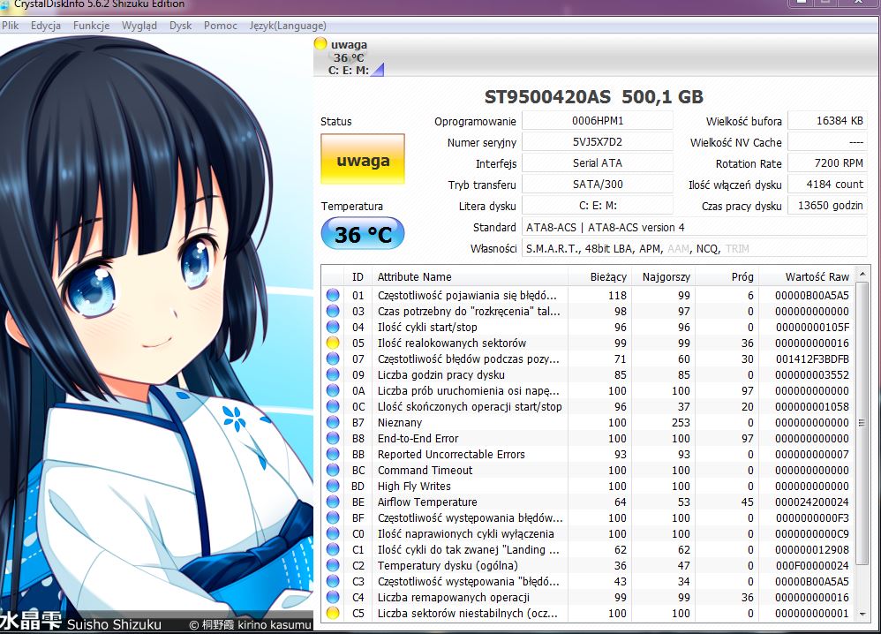Click the status icon for attribute BF

(x=333, y=517)
